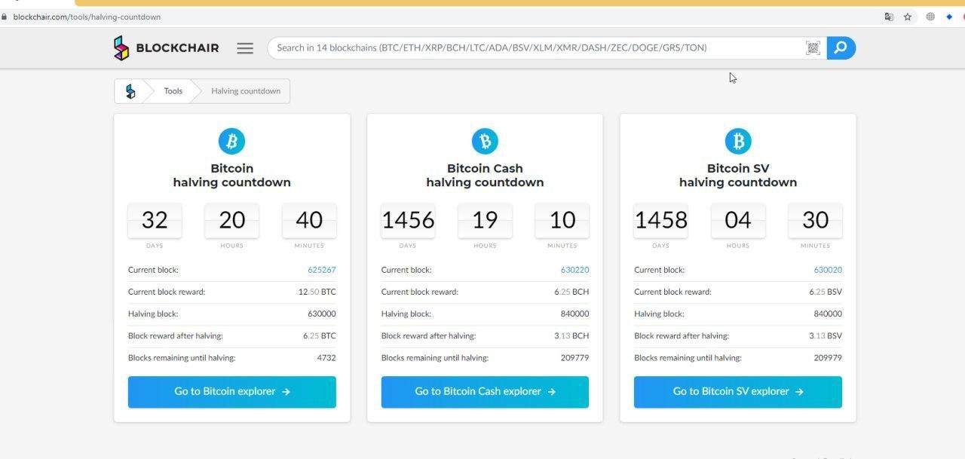Screen dimensions: 965x459
Task: Click the browser address bar URL
Action: point(87,17)
